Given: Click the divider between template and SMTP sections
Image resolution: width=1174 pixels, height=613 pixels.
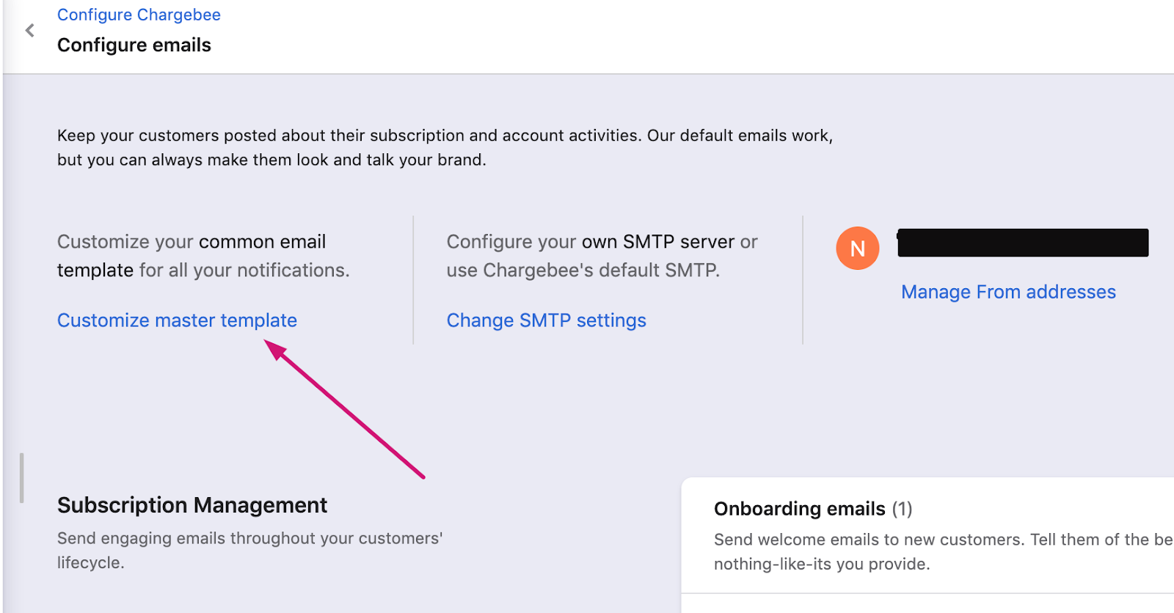Looking at the screenshot, I should pos(414,280).
